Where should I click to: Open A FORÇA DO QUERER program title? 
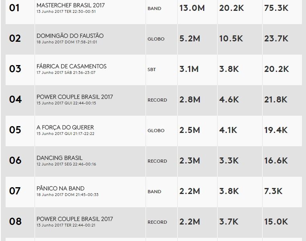pyautogui.click(x=65, y=127)
